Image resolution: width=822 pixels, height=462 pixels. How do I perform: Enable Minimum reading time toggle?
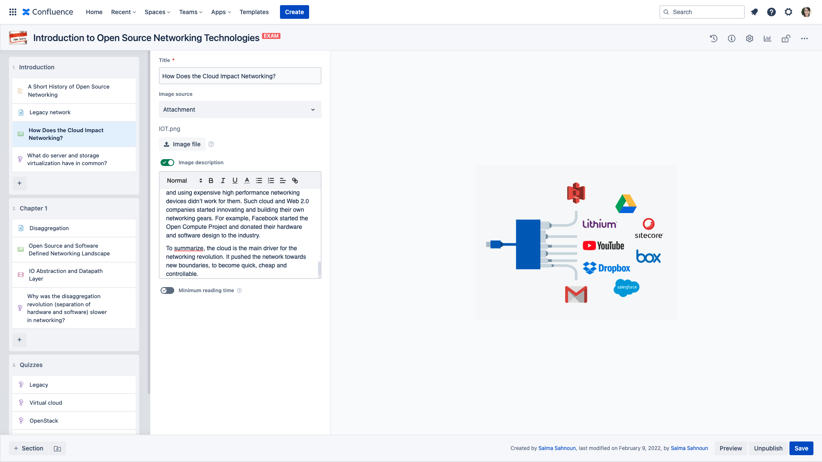click(167, 290)
